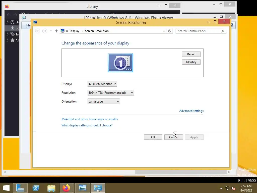257x193 pixels.
Task: Click the muted volume tray icon
Action: coord(233,188)
